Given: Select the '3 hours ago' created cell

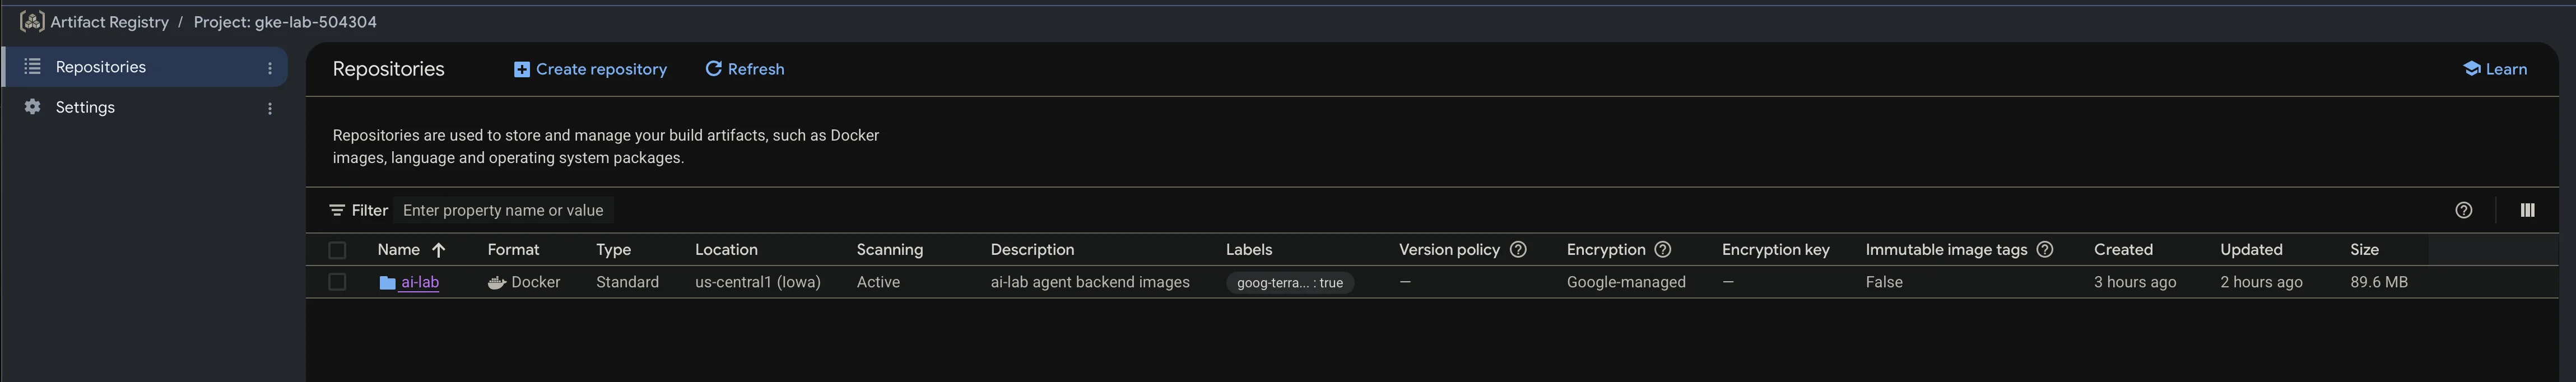Looking at the screenshot, I should [x=2134, y=282].
